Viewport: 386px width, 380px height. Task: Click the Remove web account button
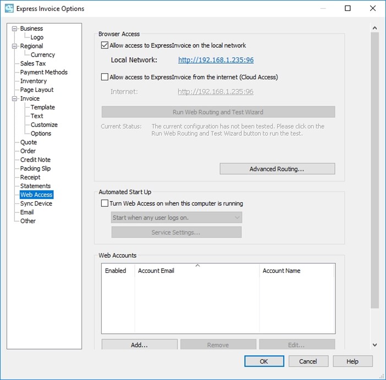pos(218,345)
